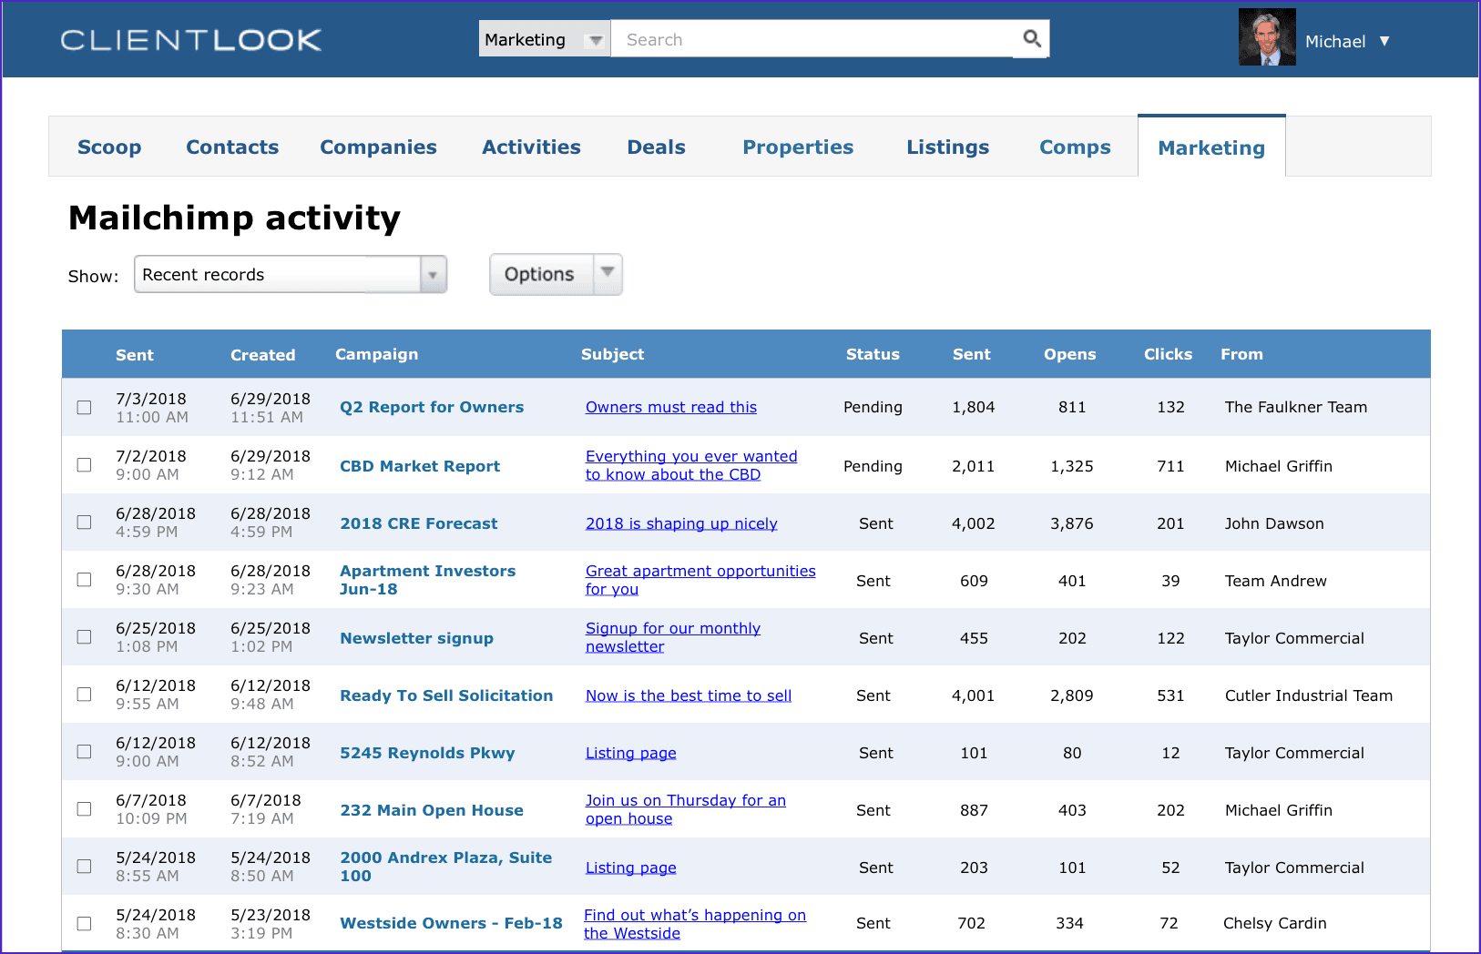Check the Newsletter signup row checkbox
This screenshot has height=954, width=1481.
coord(84,636)
